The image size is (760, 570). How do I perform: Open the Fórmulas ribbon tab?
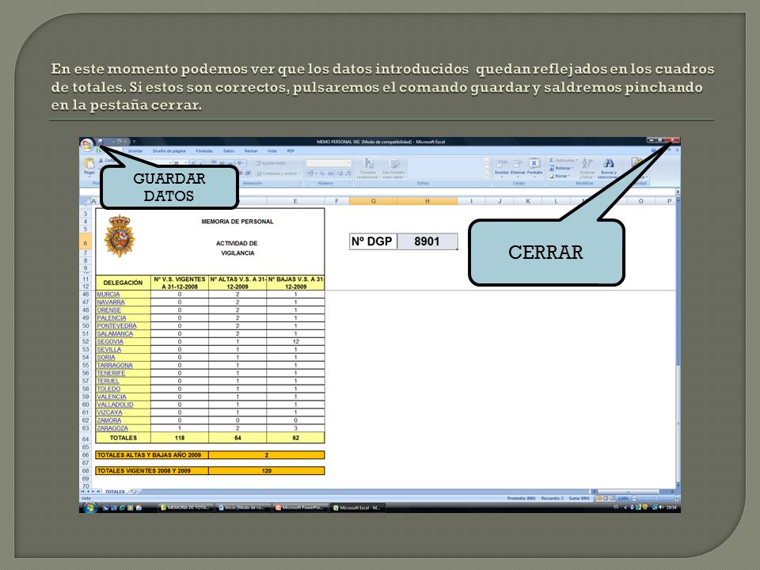click(204, 151)
